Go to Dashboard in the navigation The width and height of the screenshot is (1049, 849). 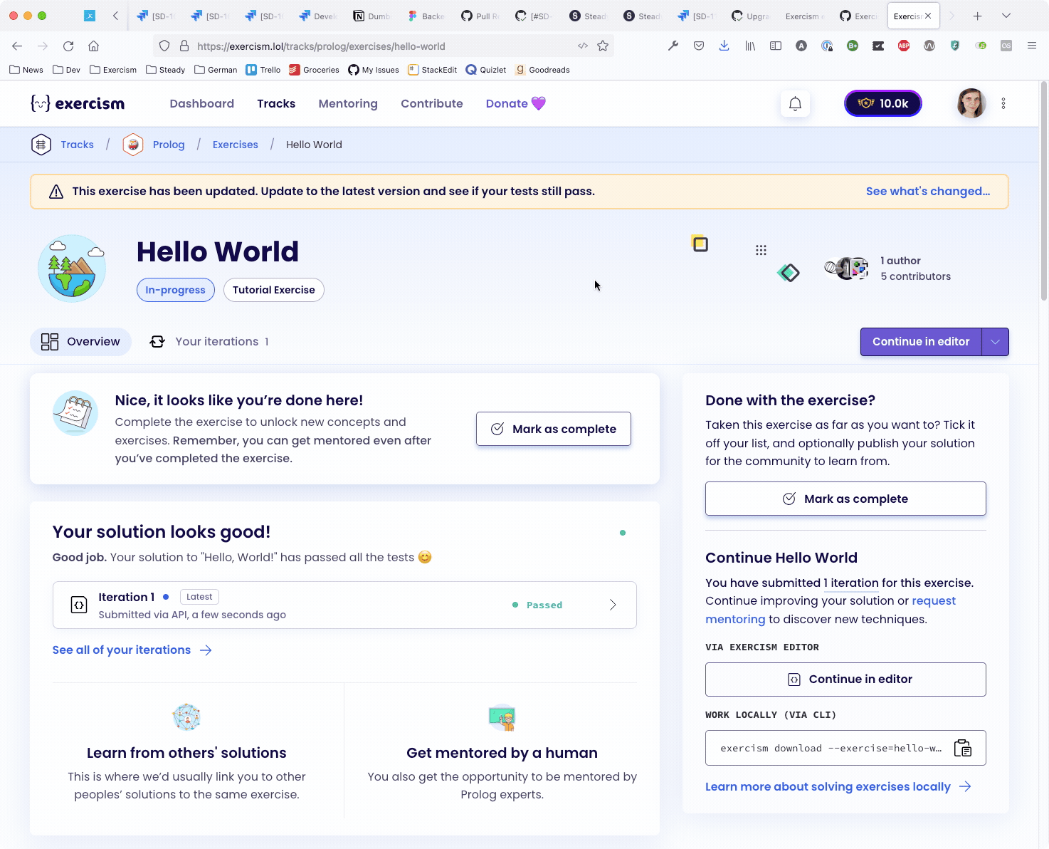tap(202, 104)
